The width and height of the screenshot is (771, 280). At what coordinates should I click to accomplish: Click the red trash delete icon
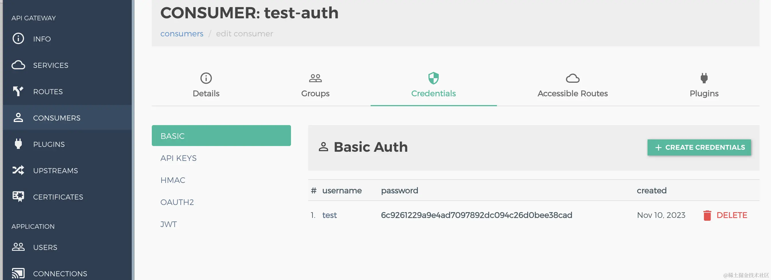(707, 215)
